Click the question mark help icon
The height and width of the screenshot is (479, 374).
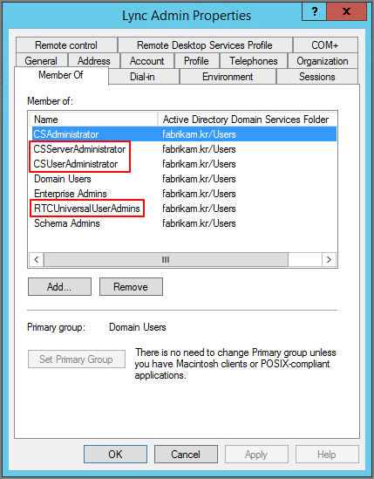(315, 11)
